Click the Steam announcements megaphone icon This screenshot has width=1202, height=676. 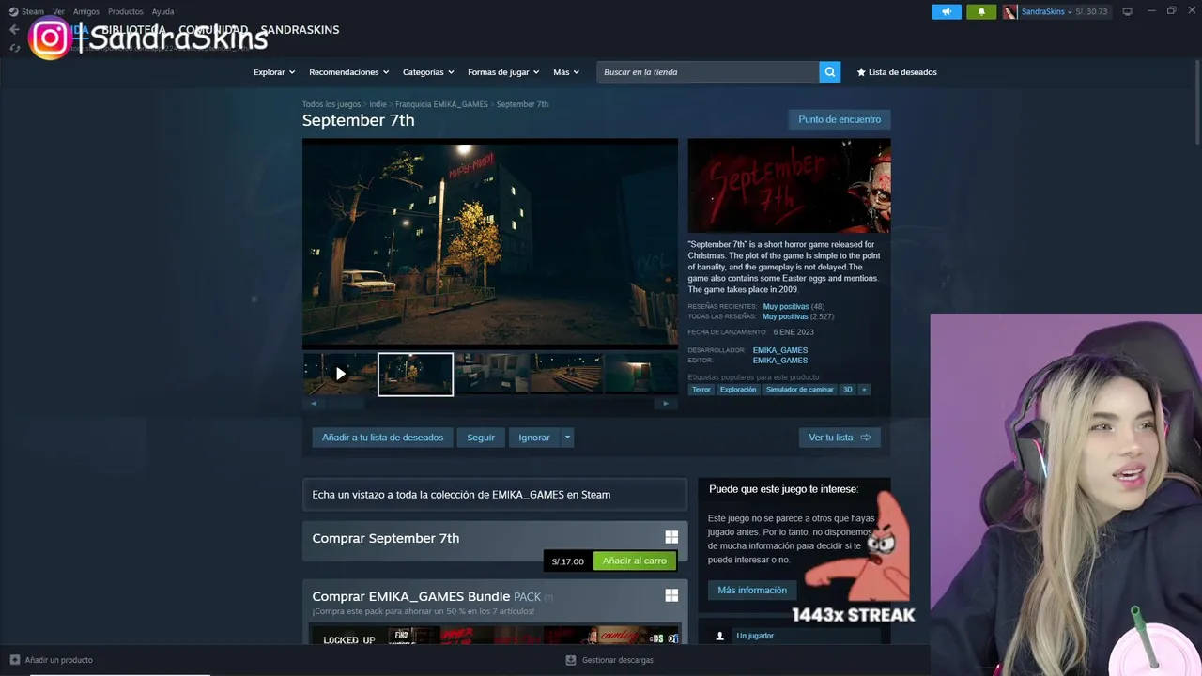pos(946,11)
